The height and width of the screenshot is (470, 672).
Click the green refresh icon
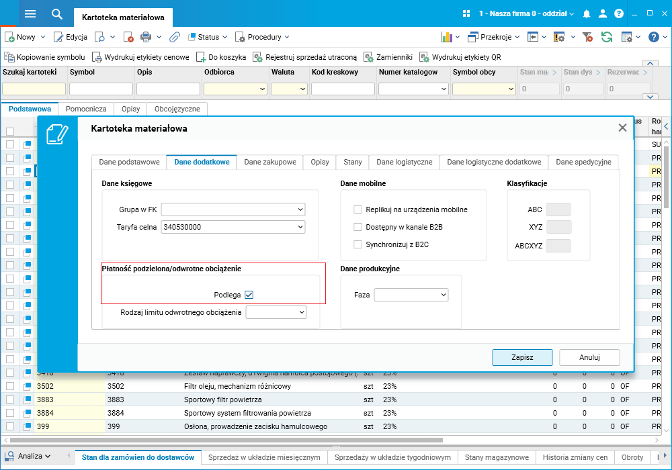(607, 37)
